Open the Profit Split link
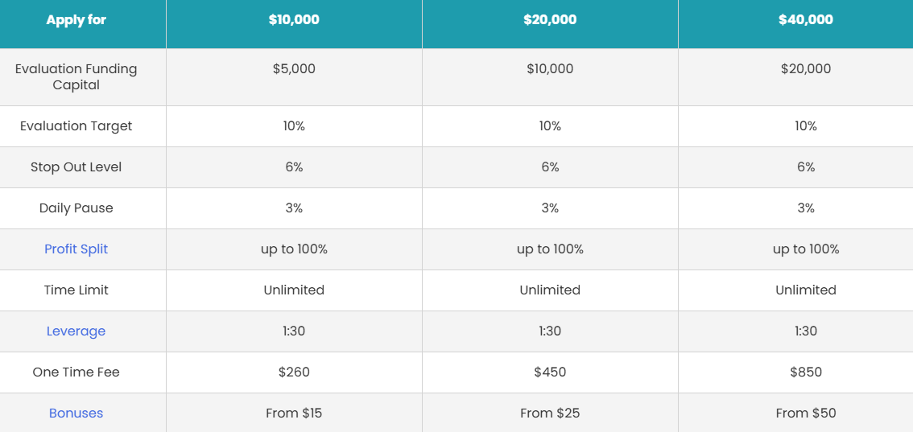Screen dimensions: 913x432 pos(76,249)
